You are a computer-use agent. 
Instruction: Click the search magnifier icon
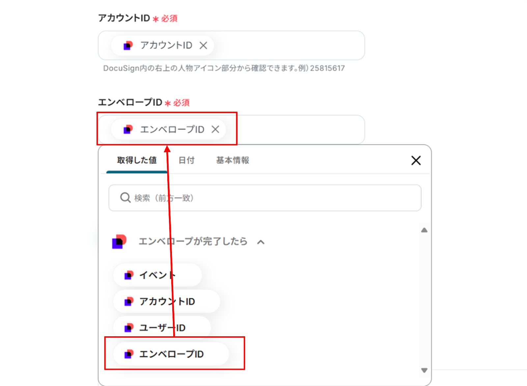pyautogui.click(x=125, y=198)
